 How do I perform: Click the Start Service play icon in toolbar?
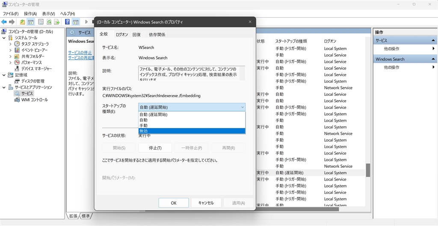[86, 22]
